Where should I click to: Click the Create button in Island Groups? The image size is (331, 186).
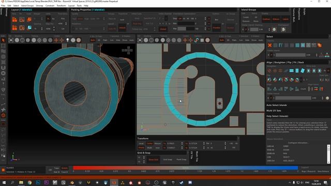coord(246,17)
